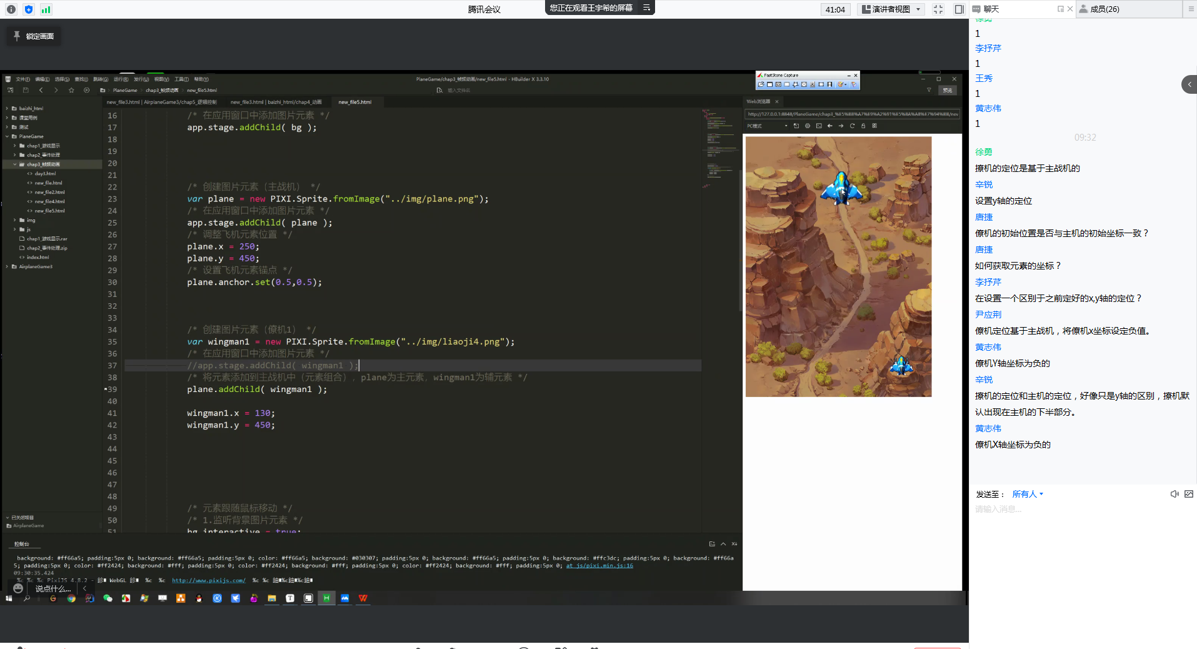This screenshot has width=1197, height=649.
Task: Open the 文件(F) menu in HBuilder
Action: pos(23,79)
